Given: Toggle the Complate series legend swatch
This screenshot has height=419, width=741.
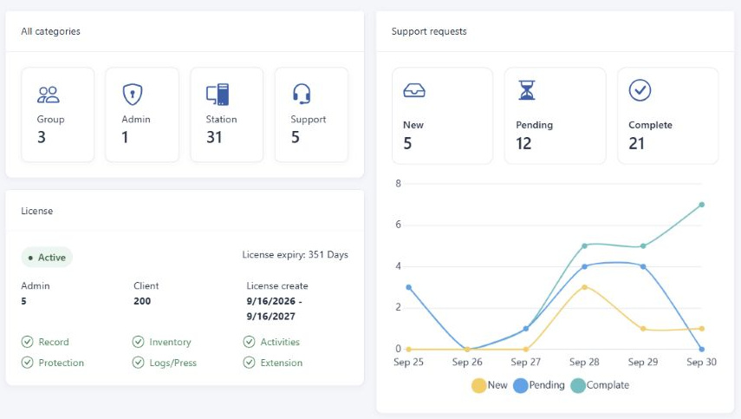Looking at the screenshot, I should 578,385.
